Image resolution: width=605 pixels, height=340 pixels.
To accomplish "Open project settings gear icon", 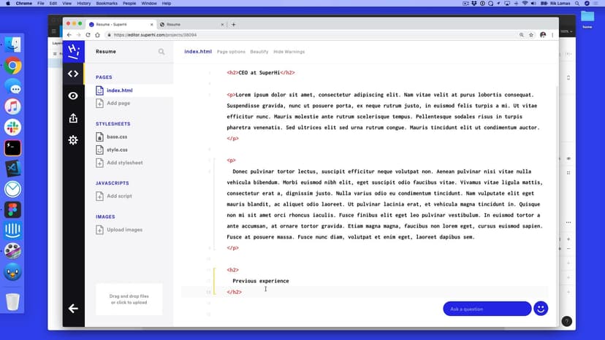I will tap(73, 140).
